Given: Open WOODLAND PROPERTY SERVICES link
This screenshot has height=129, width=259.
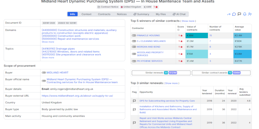Looking at the screenshot, I should tap(150, 54).
